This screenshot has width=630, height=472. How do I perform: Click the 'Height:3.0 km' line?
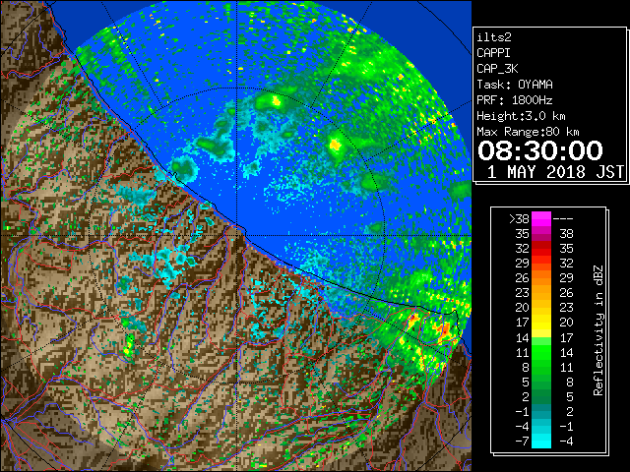[521, 116]
